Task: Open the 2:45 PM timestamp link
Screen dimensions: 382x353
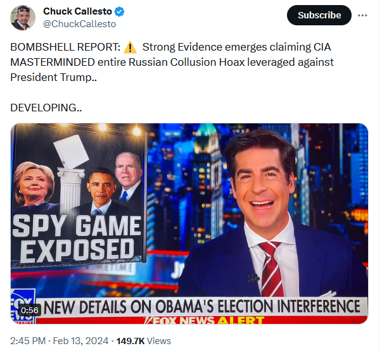Action: 28,341
